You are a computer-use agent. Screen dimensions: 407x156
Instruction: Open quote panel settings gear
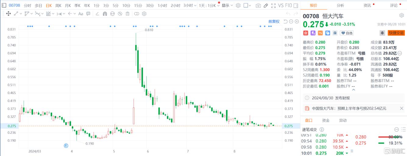[402, 15]
